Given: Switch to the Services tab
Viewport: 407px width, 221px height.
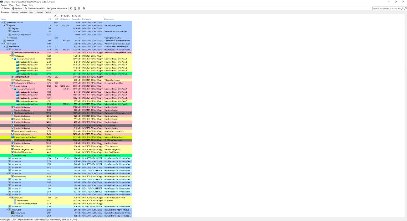Looking at the screenshot, I should pos(15,12).
